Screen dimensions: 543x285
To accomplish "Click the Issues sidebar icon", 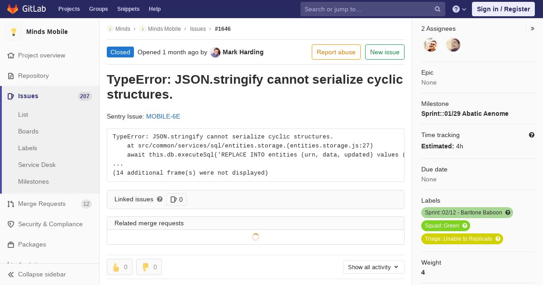I will pos(11,96).
